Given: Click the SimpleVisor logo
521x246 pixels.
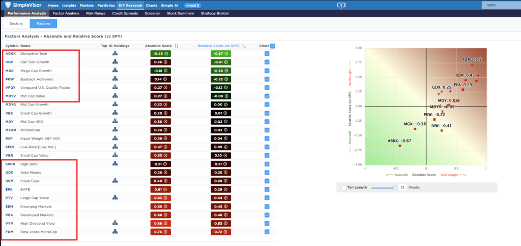Looking at the screenshot, I should [x=24, y=5].
